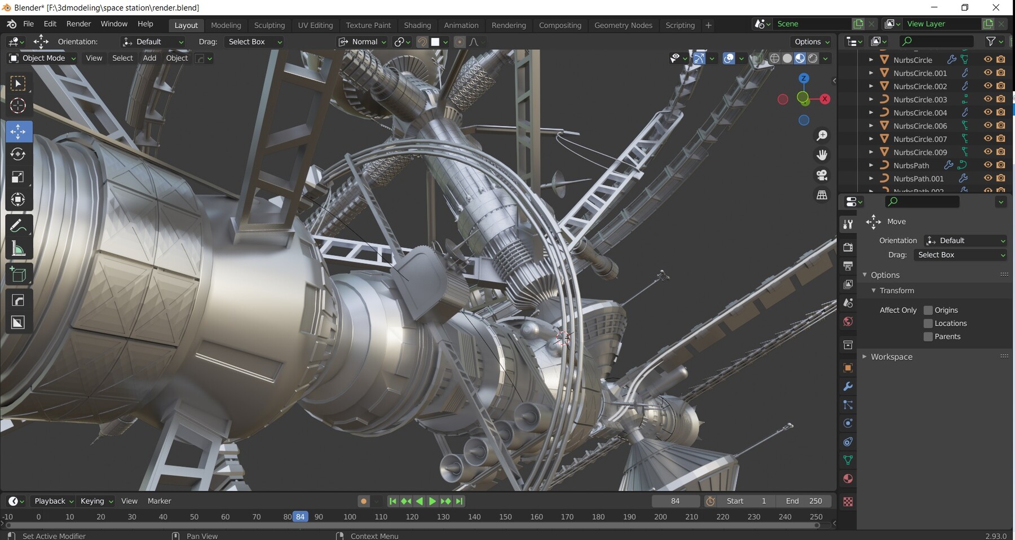Select the Scale tool
1015x540 pixels.
pos(18,177)
